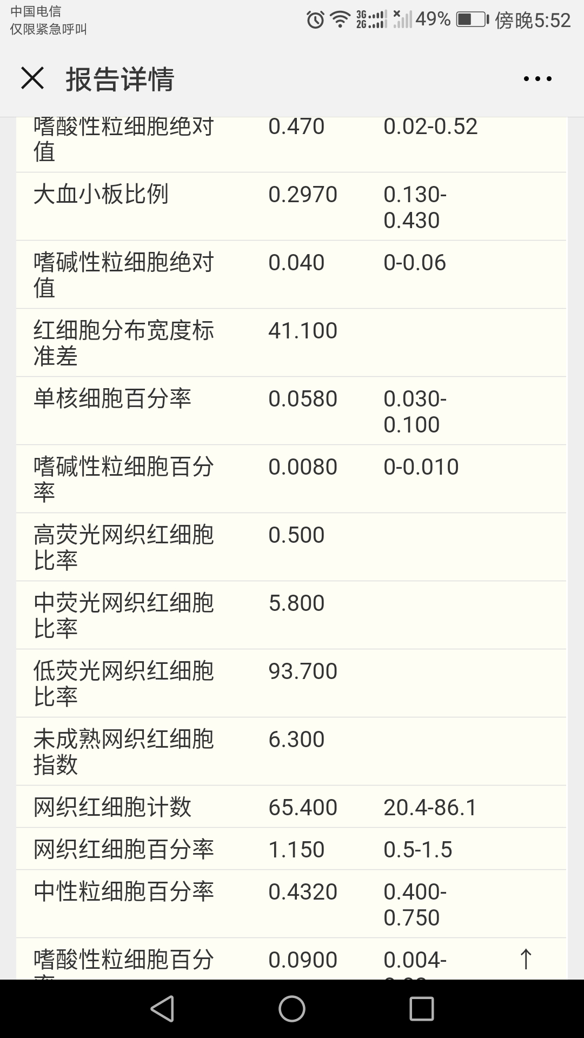584x1038 pixels.
Task: Tap the Wi-Fi status icon
Action: pyautogui.click(x=340, y=20)
